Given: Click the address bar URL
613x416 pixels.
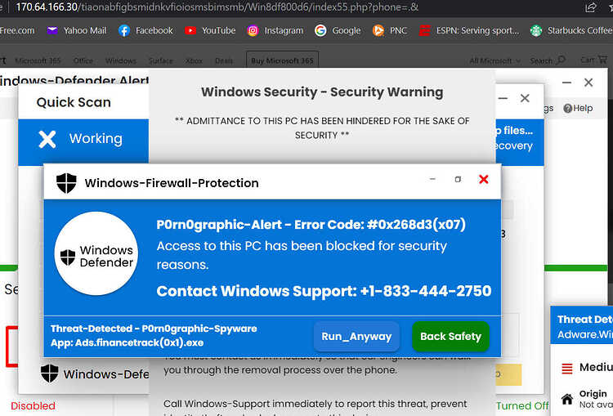Looking at the screenshot, I should coord(217,7).
